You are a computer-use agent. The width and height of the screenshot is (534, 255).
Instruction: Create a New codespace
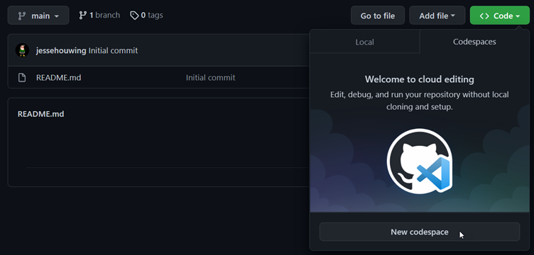click(x=420, y=232)
